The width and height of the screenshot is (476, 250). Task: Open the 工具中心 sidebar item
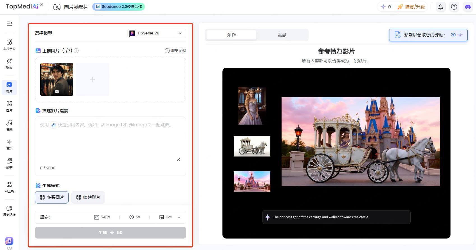coord(9,45)
